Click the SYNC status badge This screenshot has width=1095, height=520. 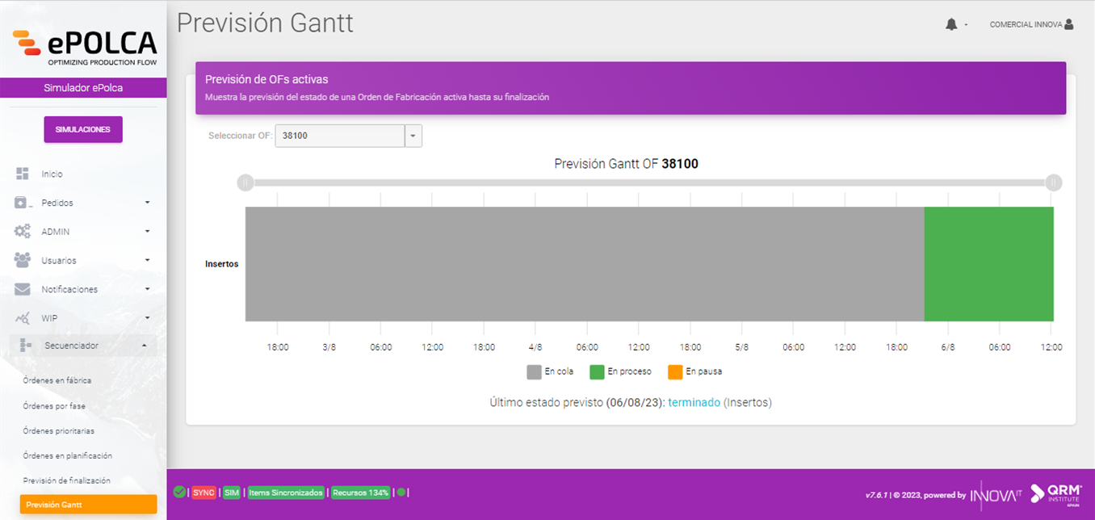click(x=203, y=492)
